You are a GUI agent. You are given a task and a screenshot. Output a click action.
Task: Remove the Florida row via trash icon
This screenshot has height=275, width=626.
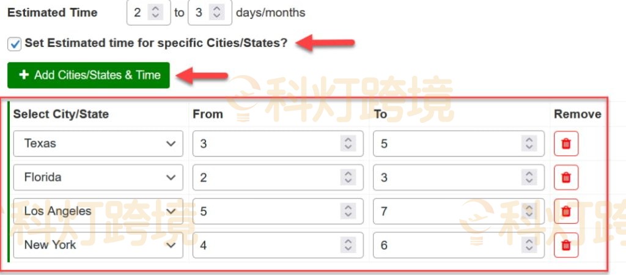[x=566, y=177]
